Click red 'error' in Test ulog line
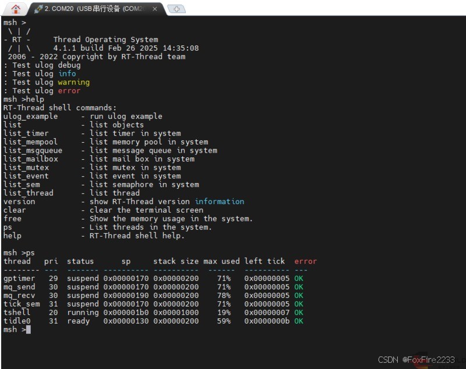 point(69,91)
